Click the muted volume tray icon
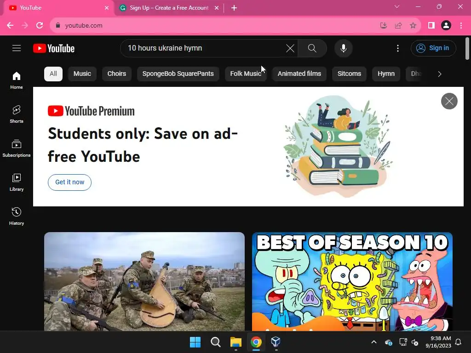The width and height of the screenshot is (471, 353). tap(415, 342)
